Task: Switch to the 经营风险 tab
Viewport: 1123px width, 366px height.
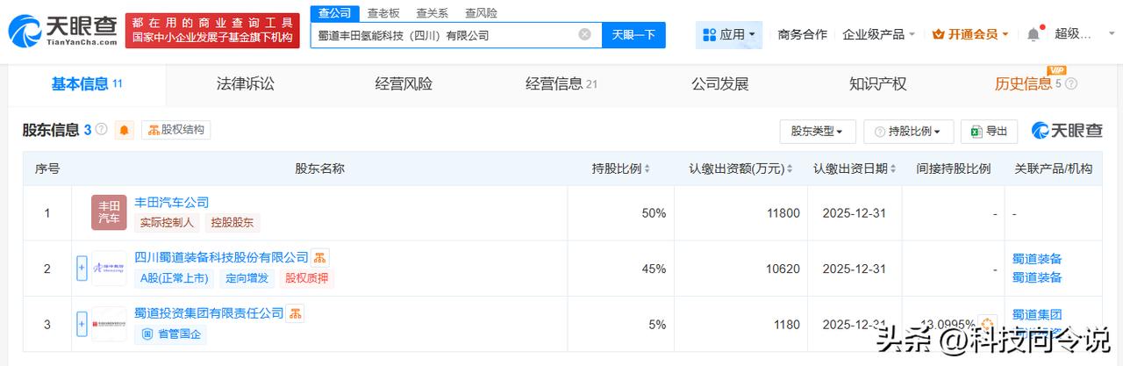Action: 403,84
